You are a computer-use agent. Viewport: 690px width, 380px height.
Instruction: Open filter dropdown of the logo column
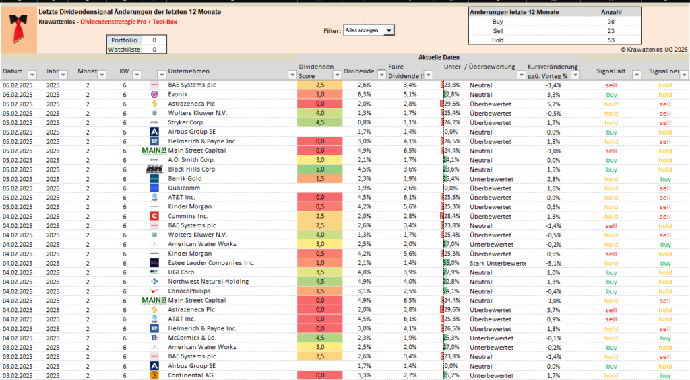(162, 75)
